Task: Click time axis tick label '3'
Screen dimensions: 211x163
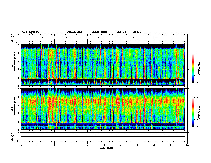Action: tap(71, 145)
